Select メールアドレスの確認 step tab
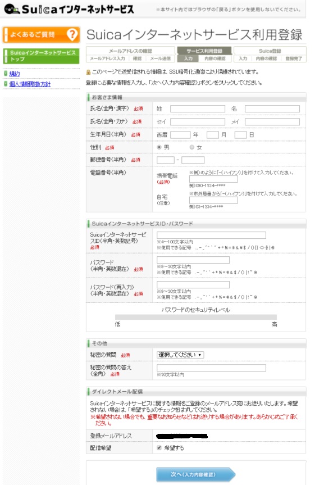This screenshot has height=485, width=333. (x=130, y=51)
